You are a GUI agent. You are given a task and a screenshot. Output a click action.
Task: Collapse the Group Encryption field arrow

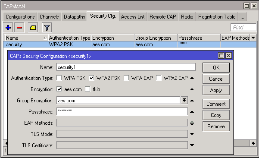(x=192, y=101)
